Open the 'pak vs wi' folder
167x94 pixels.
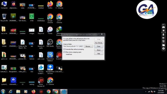(4, 56)
